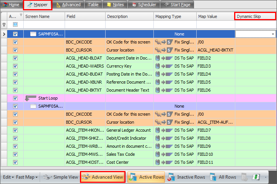Viewport: 277px width, 184px height.
Task: Select the Start Loop row label
Action: 48,98
